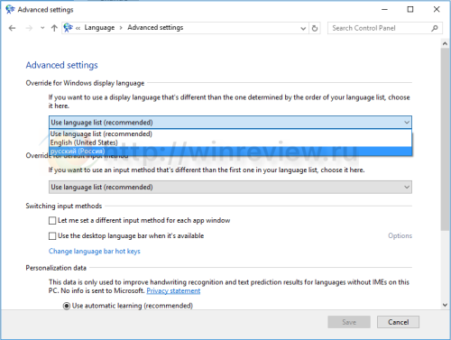Viewport: 451px width, 340px height.
Task: Maximize the Advanced settings window
Action: coord(410,9)
